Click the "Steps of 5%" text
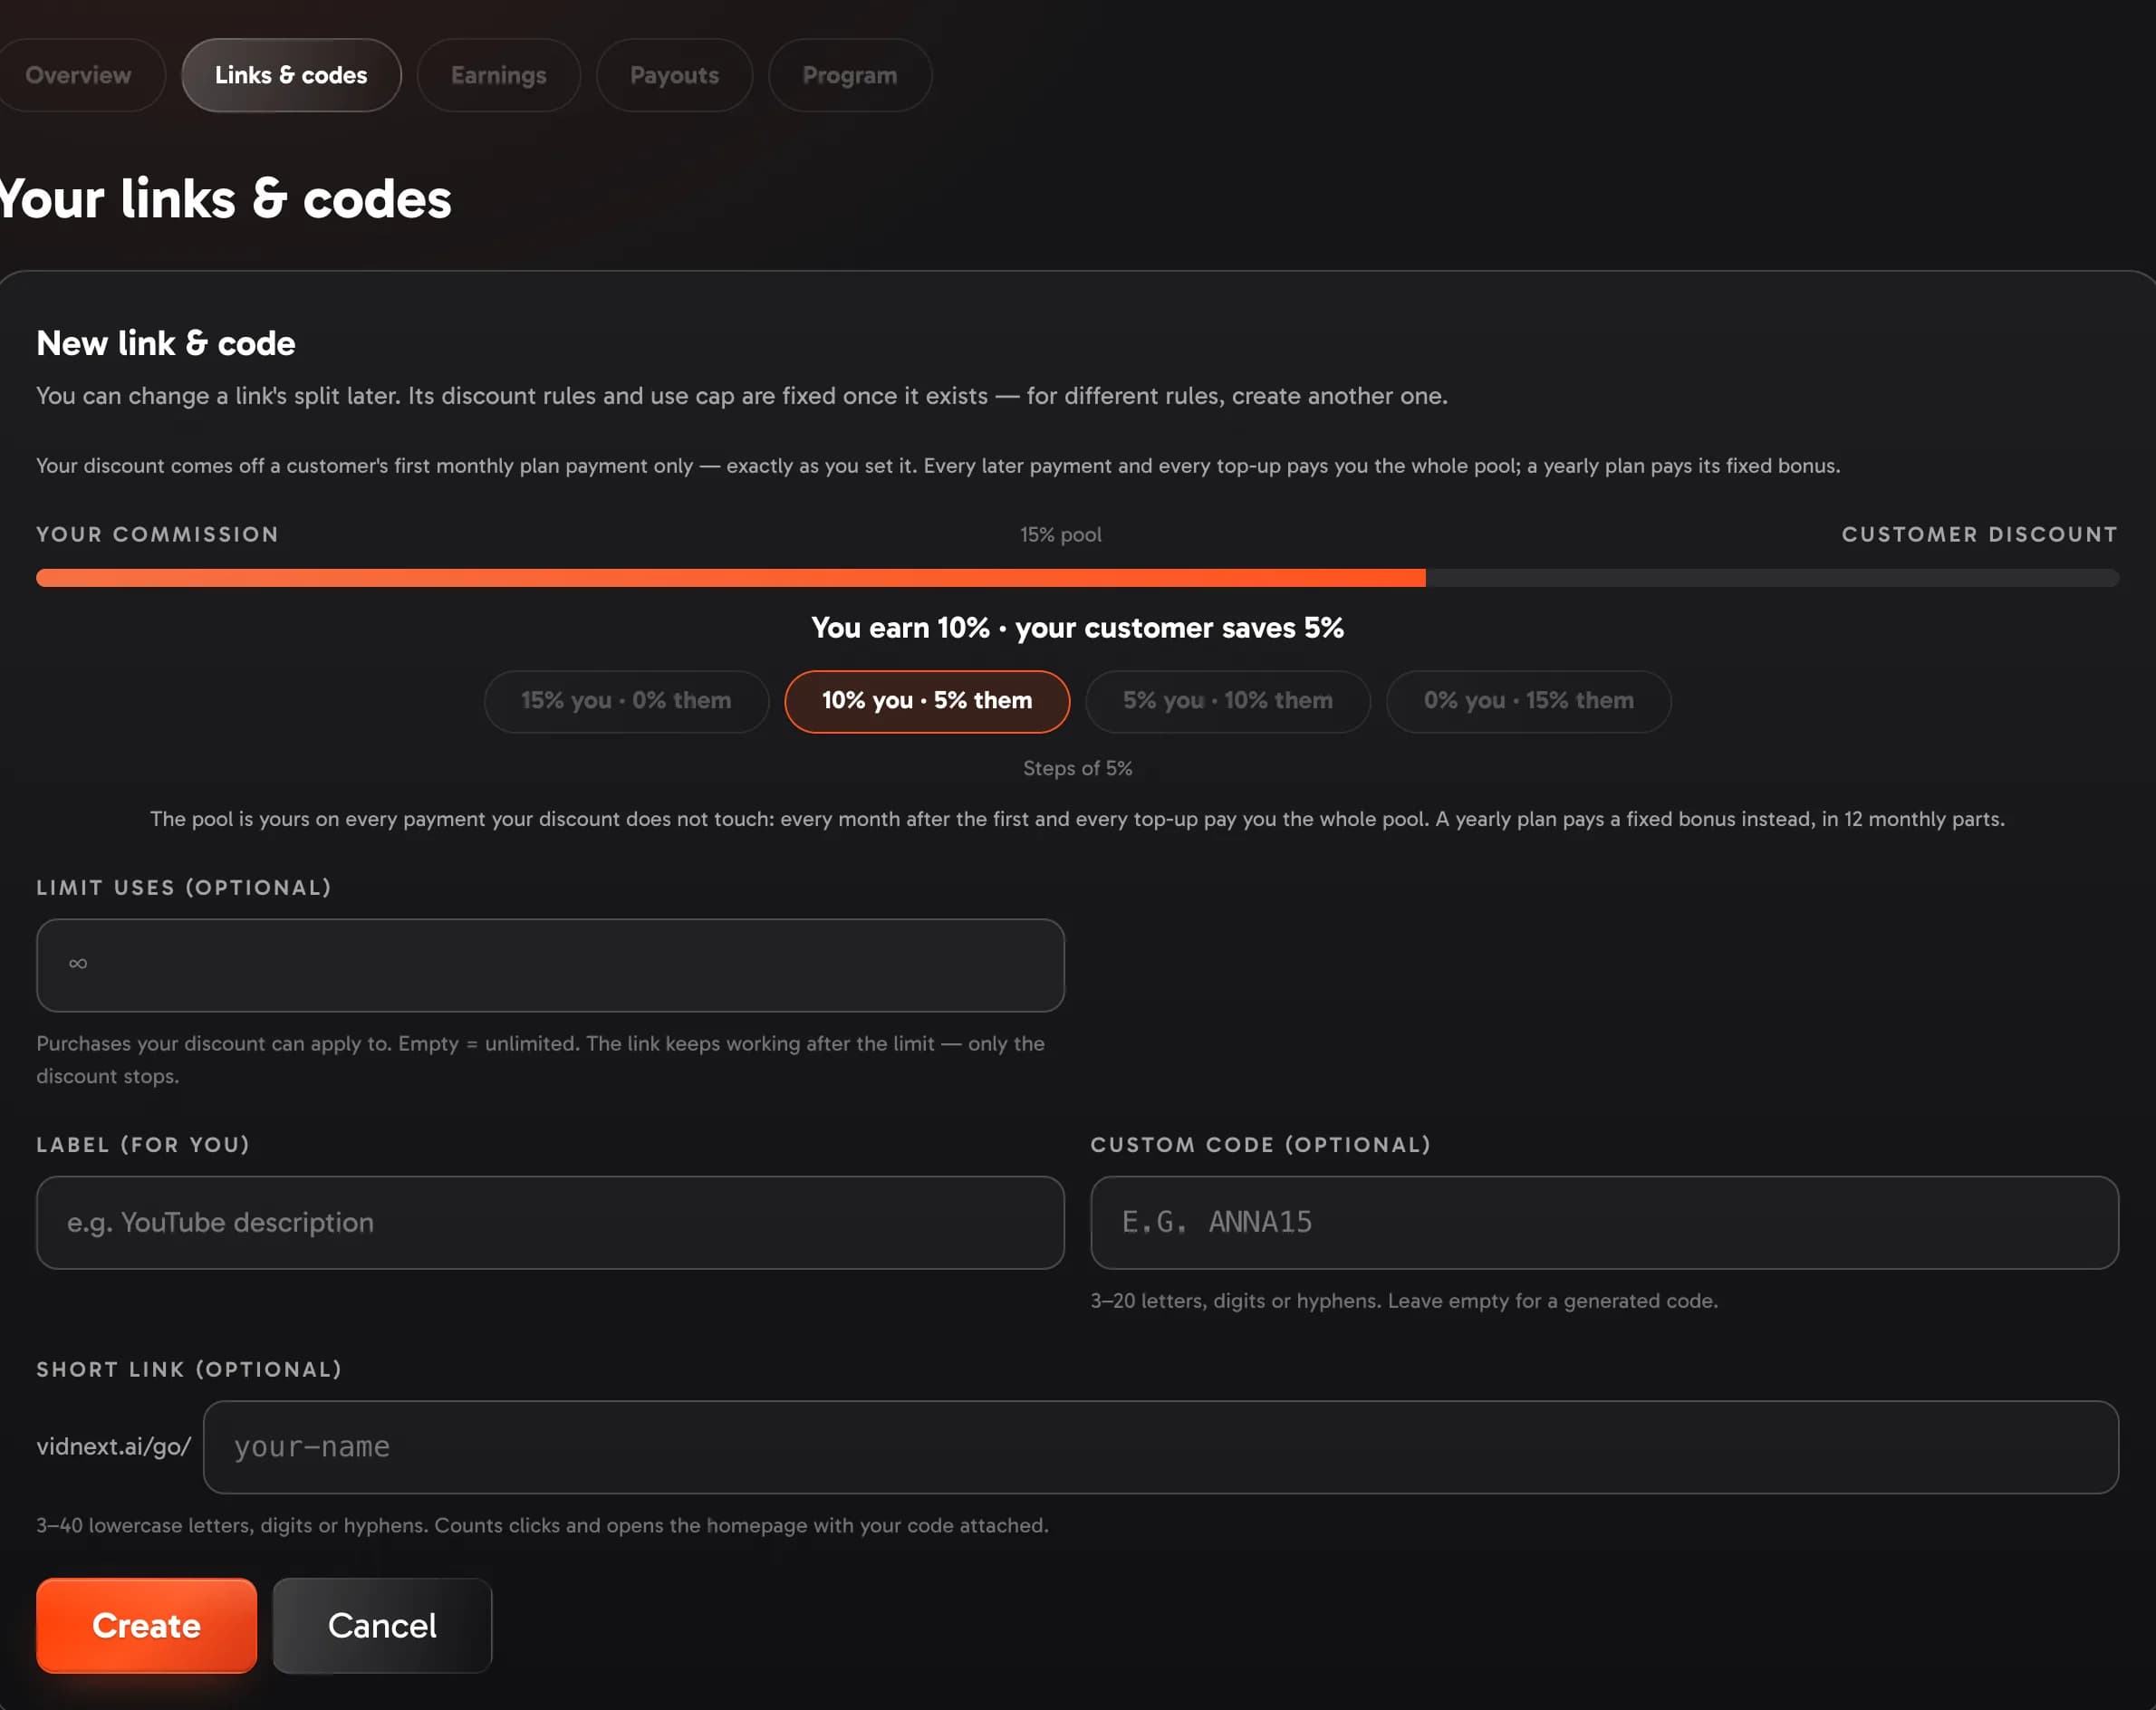The image size is (2156, 1710). 1077,768
